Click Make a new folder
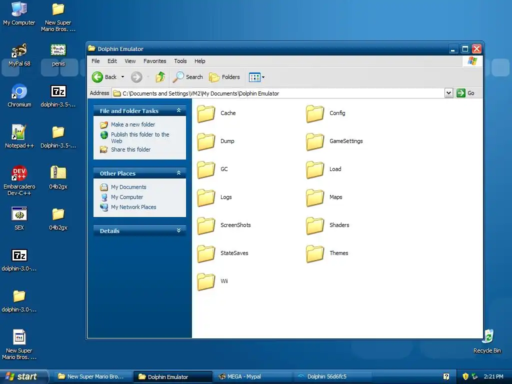This screenshot has width=512, height=384. [133, 124]
